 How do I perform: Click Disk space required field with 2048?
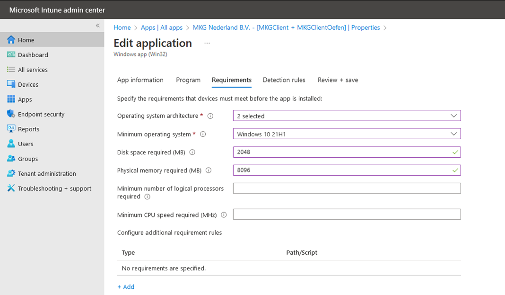tap(347, 152)
